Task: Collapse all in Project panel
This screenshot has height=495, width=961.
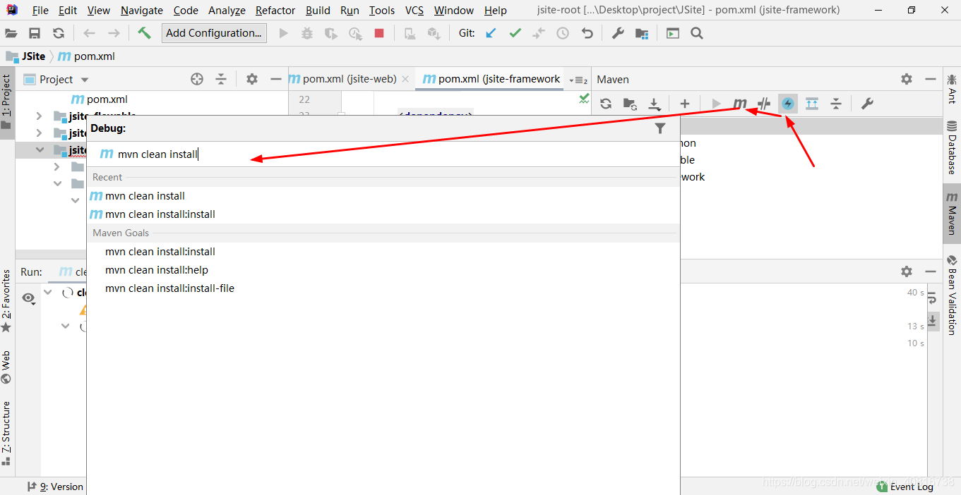Action: 221,79
